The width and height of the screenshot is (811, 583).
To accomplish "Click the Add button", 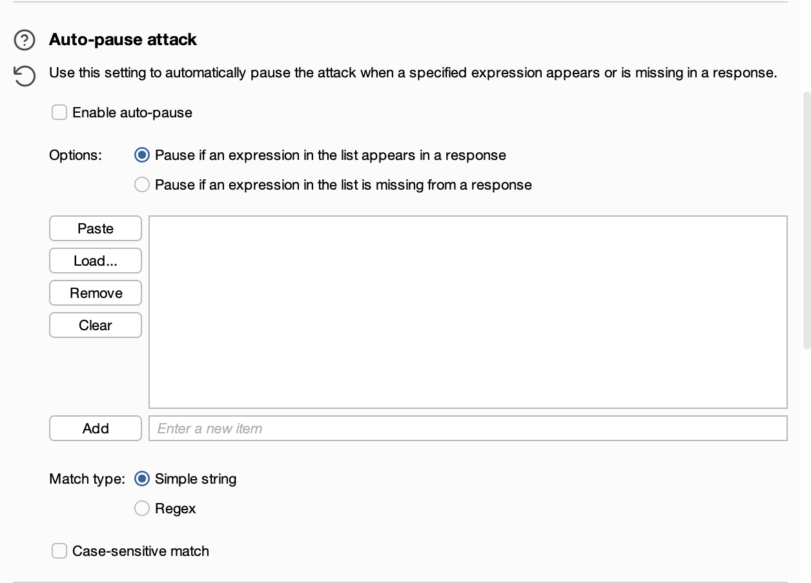I will click(x=96, y=428).
